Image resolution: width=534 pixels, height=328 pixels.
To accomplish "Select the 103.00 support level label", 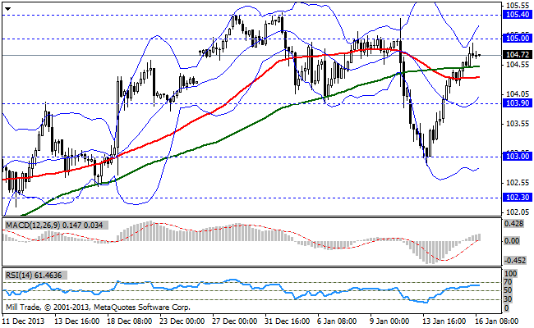I will coord(518,157).
